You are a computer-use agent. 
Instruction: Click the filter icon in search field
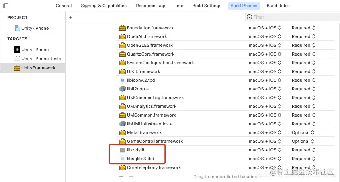(249, 17)
